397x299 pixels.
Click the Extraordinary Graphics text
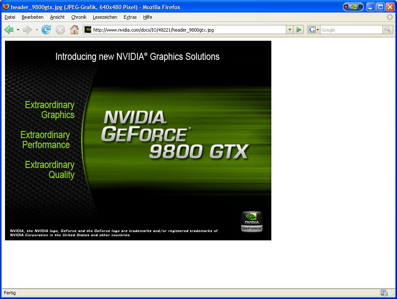[50, 110]
